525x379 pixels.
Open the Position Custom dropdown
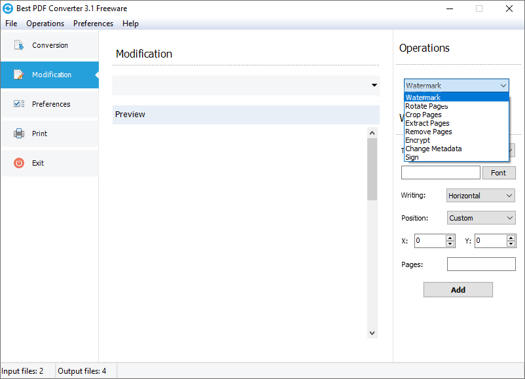(481, 218)
